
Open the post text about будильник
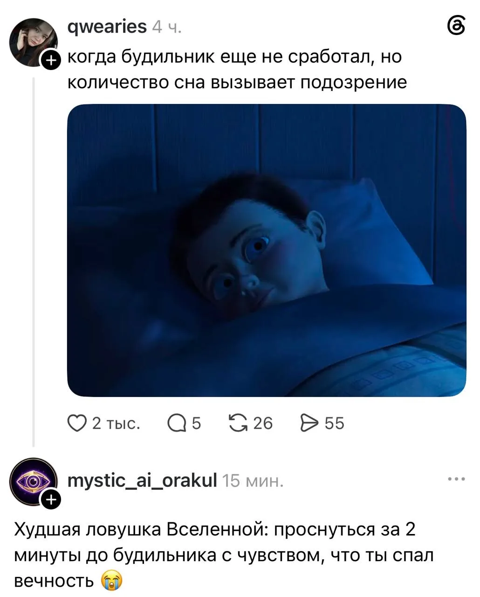point(237,69)
